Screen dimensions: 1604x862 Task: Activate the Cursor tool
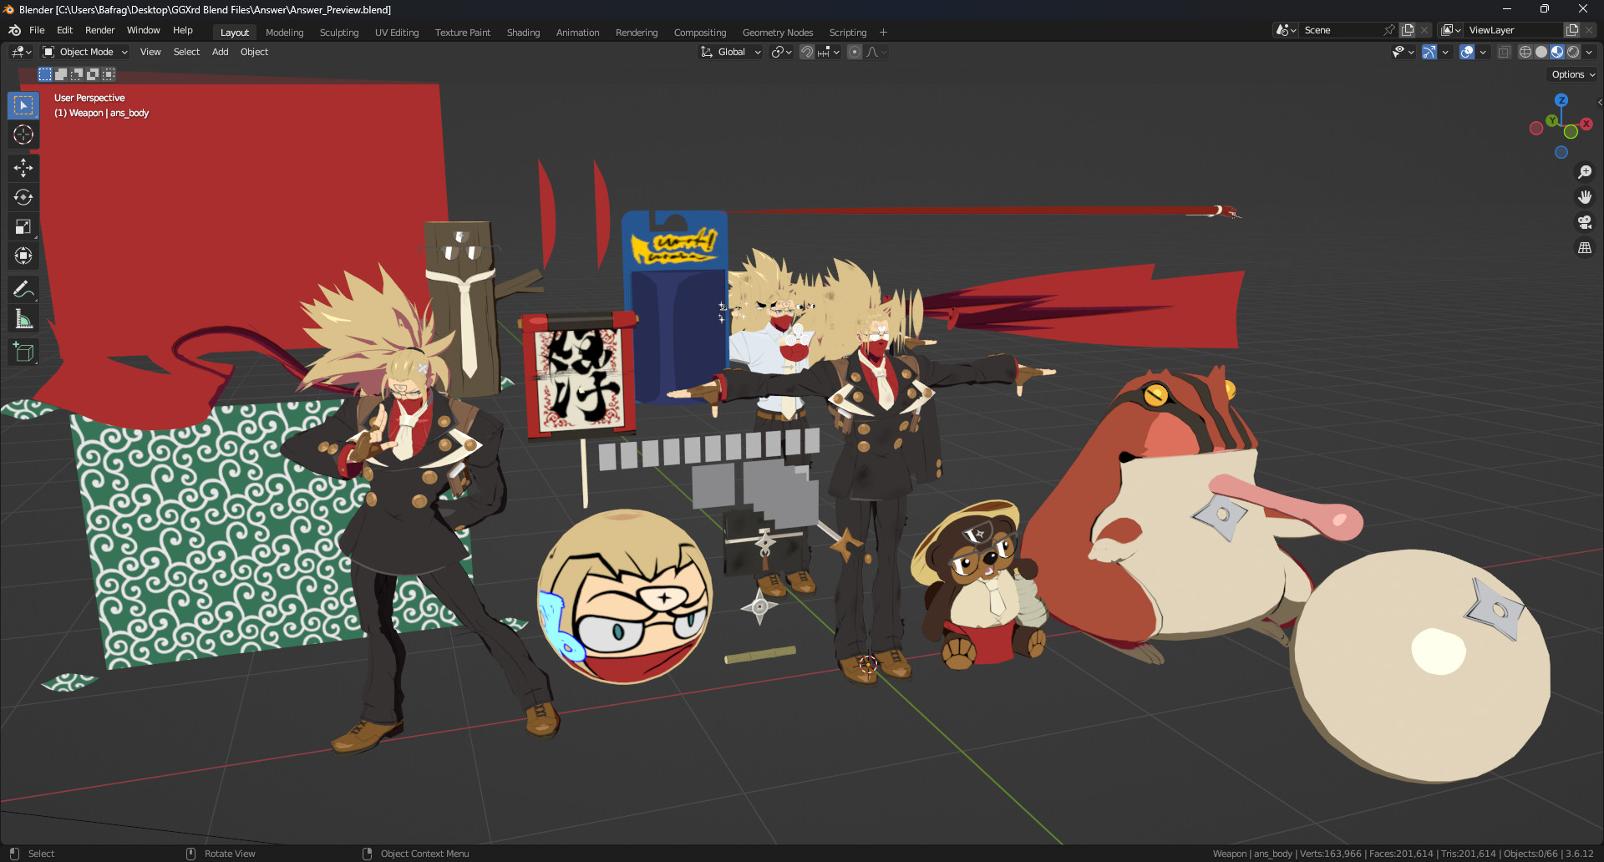pos(23,134)
